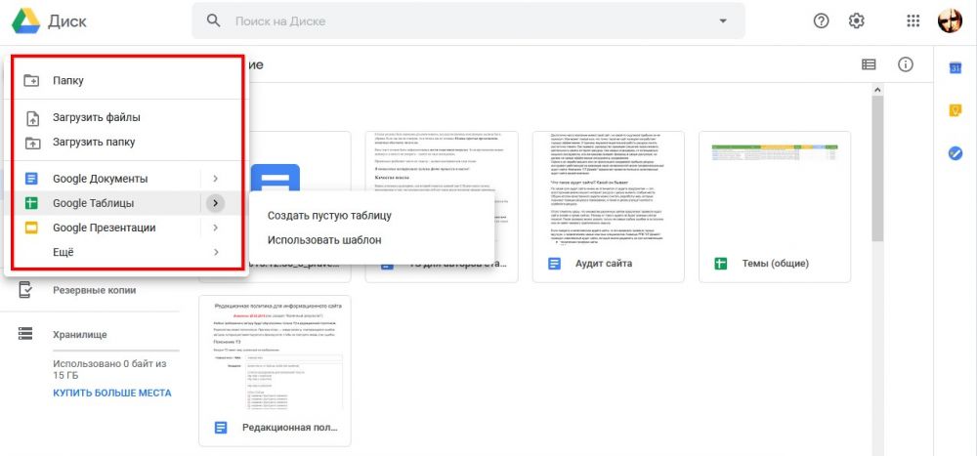Open Резервные копии section

point(95,290)
